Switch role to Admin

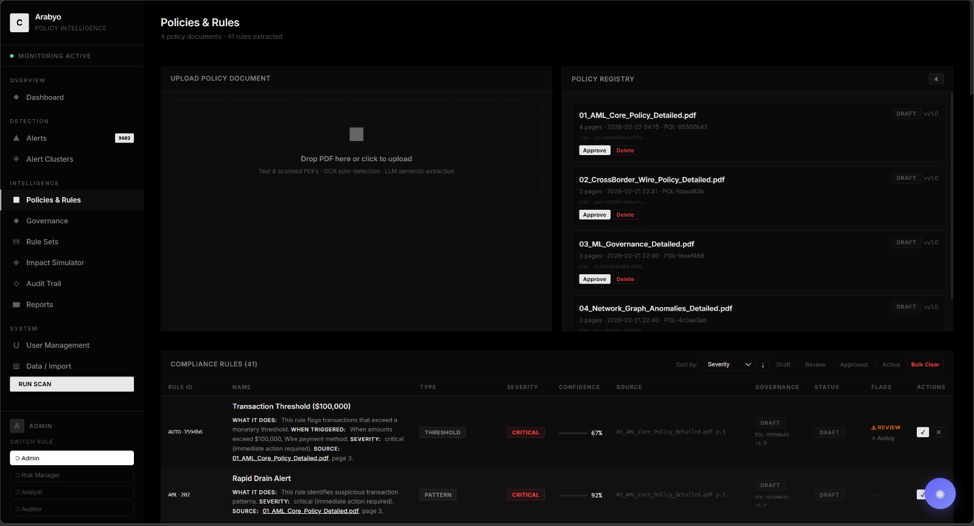(x=72, y=458)
